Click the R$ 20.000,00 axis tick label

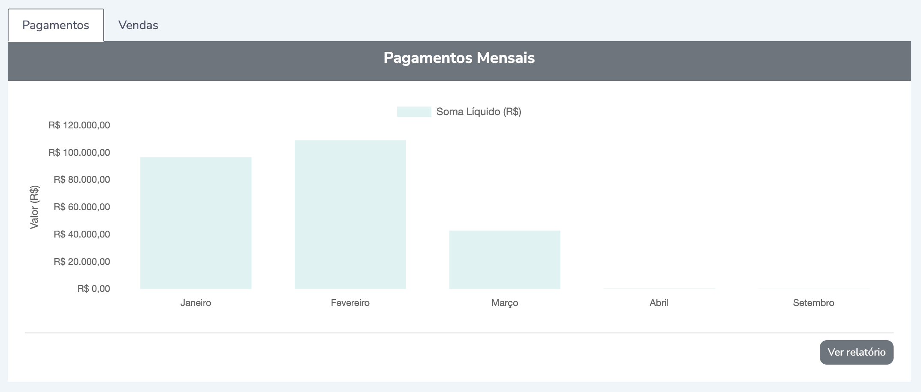[x=82, y=261]
